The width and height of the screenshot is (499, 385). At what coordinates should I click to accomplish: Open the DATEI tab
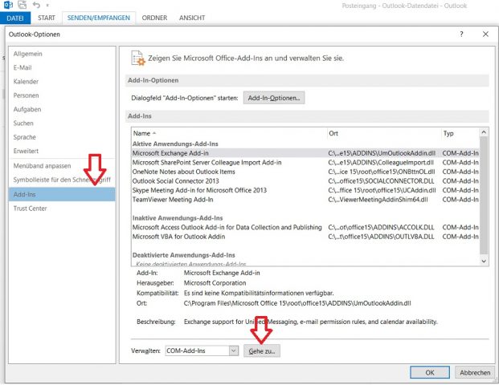(15, 17)
